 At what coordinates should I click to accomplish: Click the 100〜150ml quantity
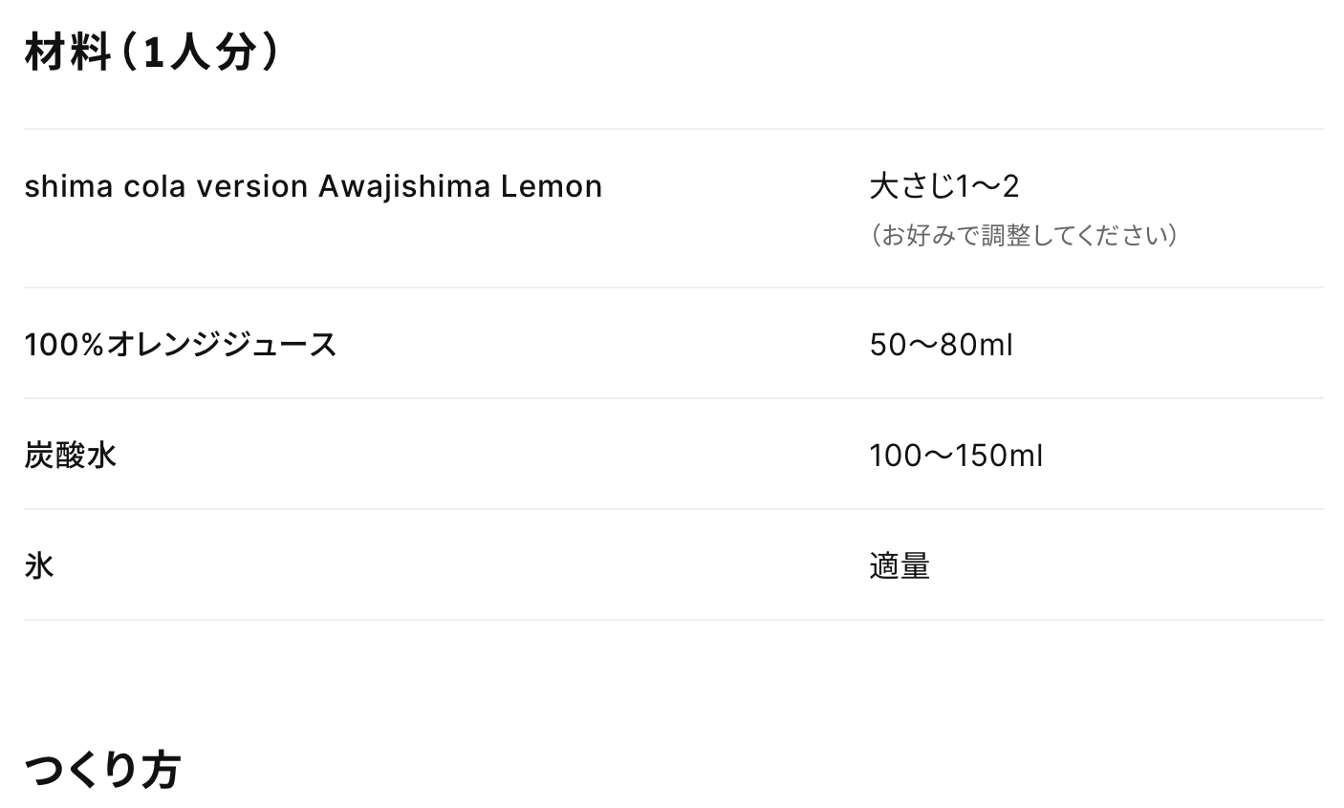[x=956, y=455]
